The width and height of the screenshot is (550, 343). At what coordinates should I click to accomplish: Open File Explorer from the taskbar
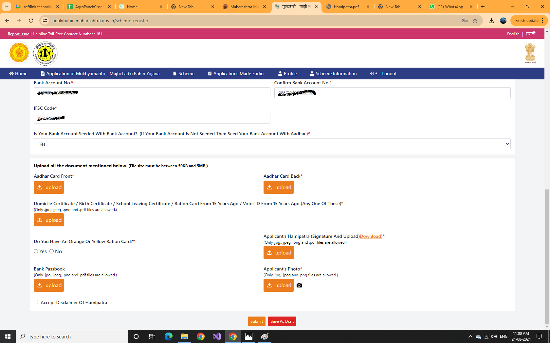point(185,336)
